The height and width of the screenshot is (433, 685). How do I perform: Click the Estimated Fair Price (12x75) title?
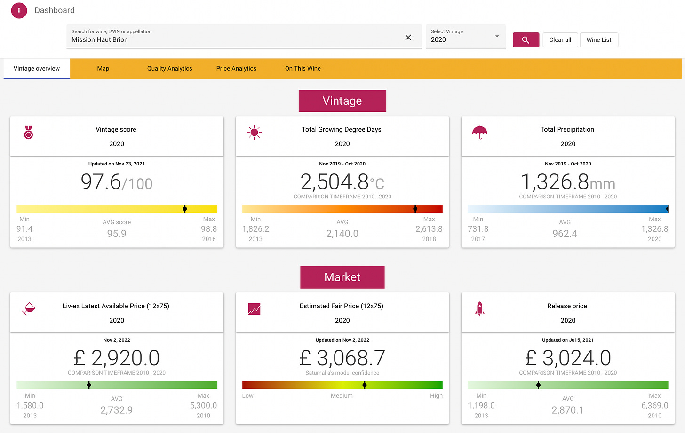pos(342,306)
